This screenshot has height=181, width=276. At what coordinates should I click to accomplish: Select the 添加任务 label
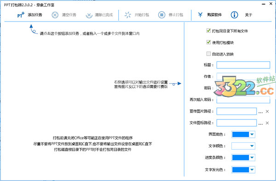click(x=35, y=15)
